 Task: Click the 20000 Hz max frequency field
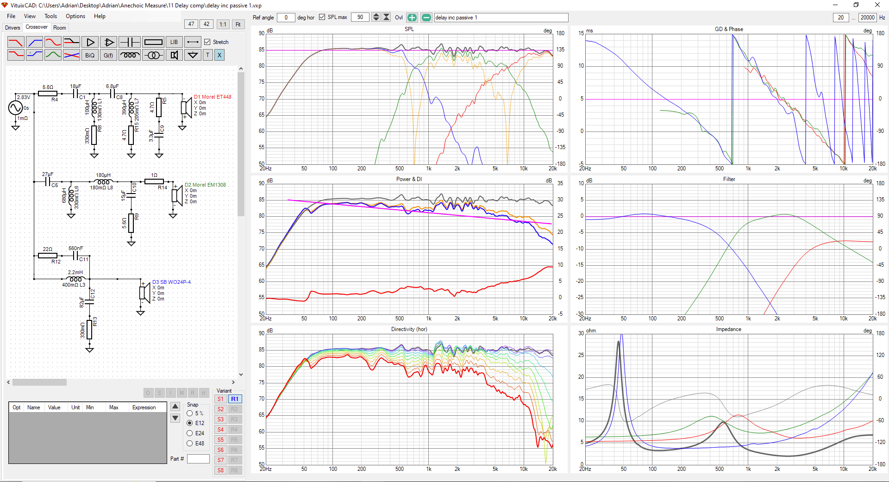[867, 17]
